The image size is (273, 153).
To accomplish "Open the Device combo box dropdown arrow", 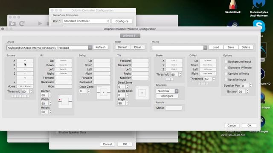I will [x=90, y=48].
